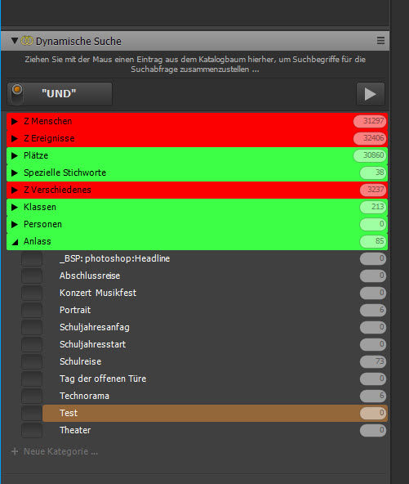Click the red Z Verschiedenes category row
Screen dimensions: 409x484
pos(197,190)
